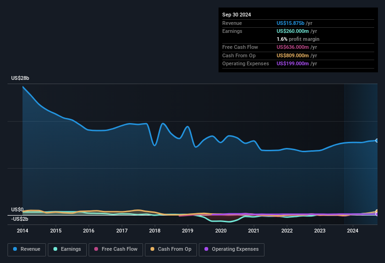Click the 2014 x-axis label

click(x=22, y=231)
